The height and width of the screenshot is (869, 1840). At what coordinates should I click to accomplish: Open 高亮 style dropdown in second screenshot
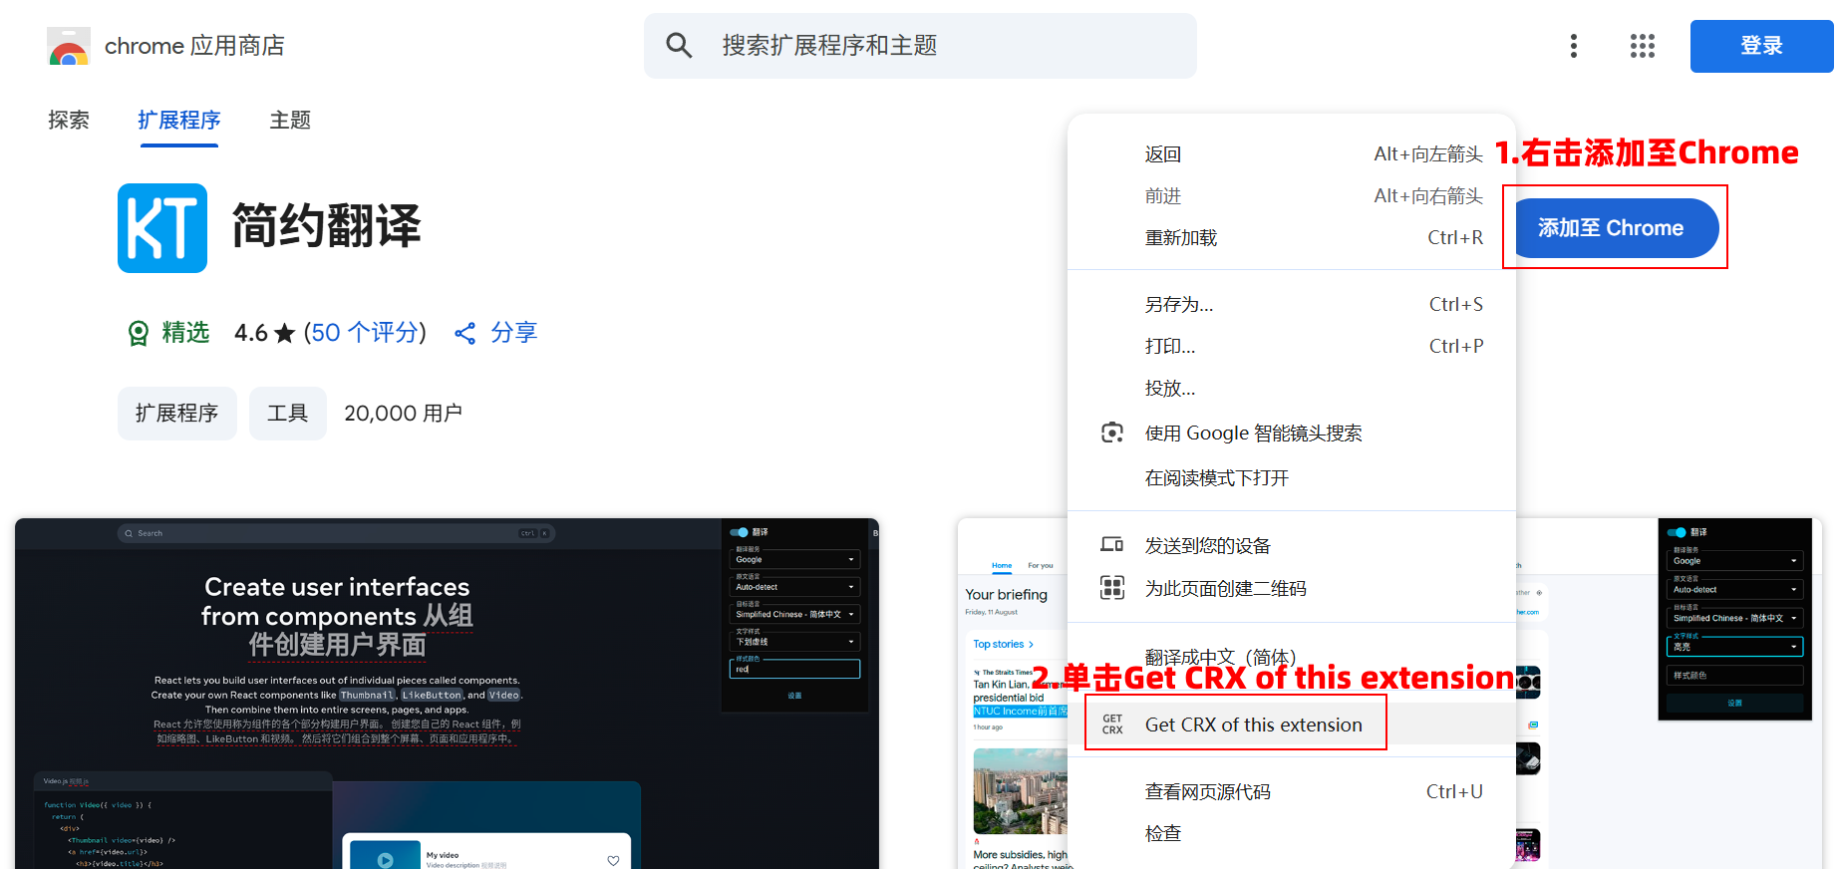pyautogui.click(x=1735, y=647)
